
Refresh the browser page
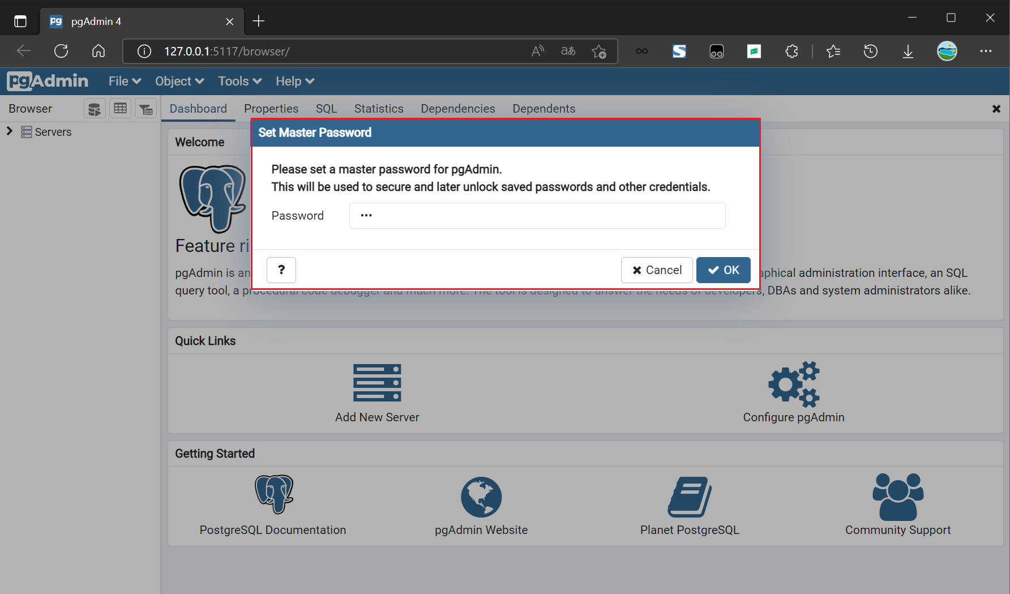tap(61, 51)
